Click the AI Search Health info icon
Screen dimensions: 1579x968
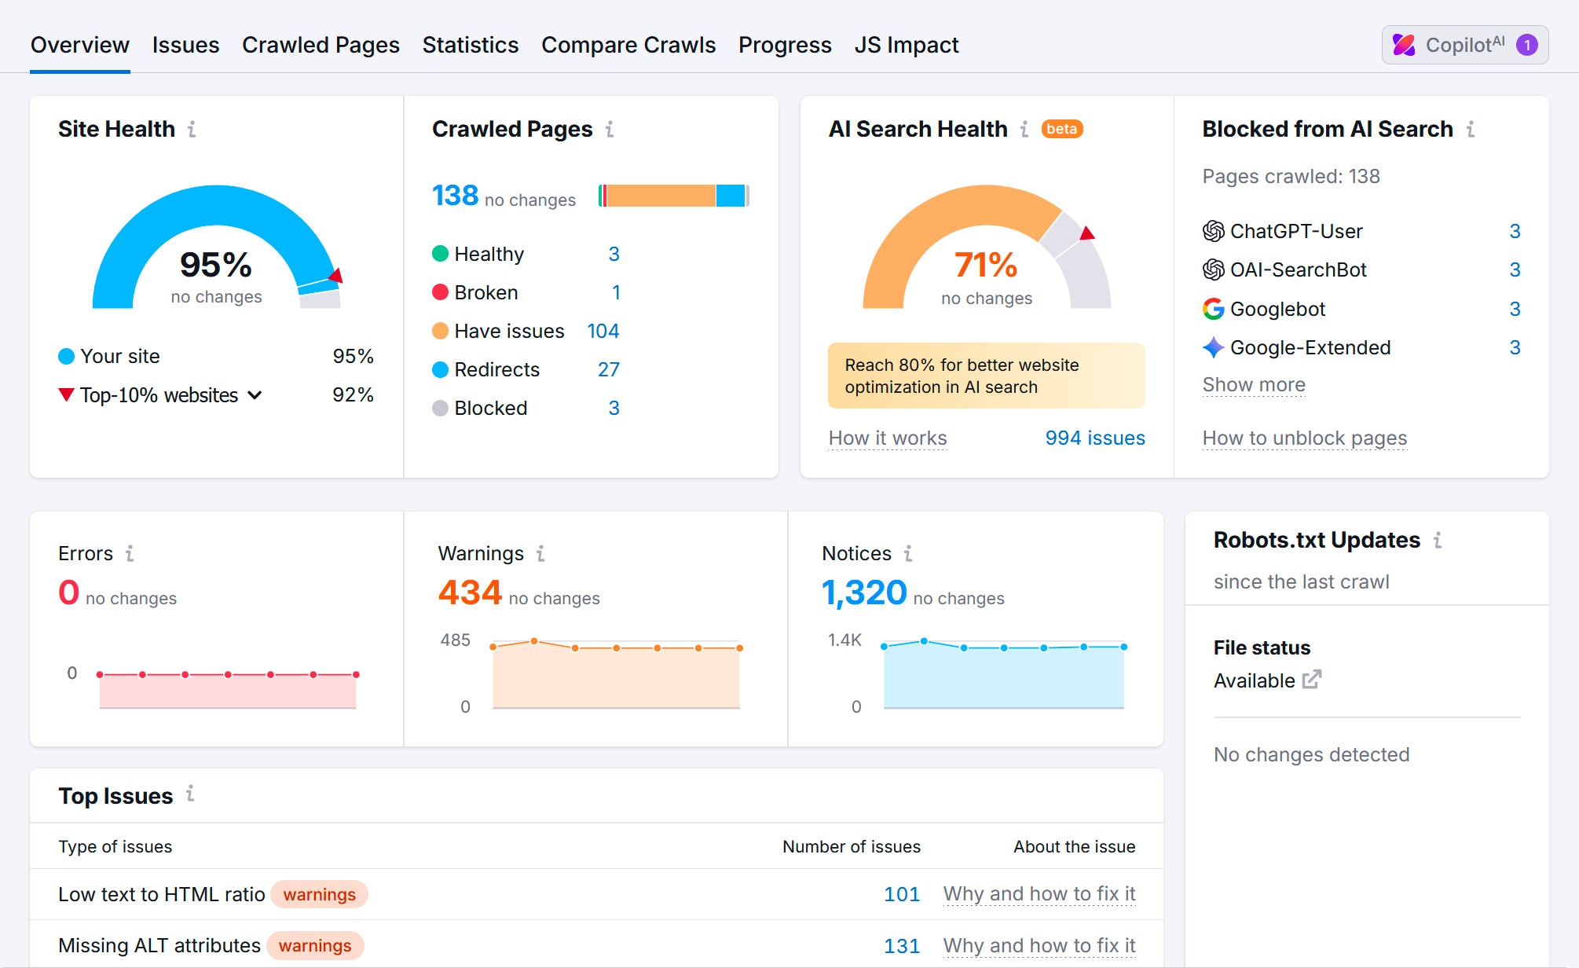pos(1024,129)
